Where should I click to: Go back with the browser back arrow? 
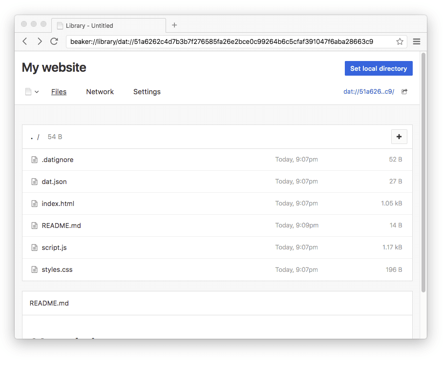pos(25,41)
